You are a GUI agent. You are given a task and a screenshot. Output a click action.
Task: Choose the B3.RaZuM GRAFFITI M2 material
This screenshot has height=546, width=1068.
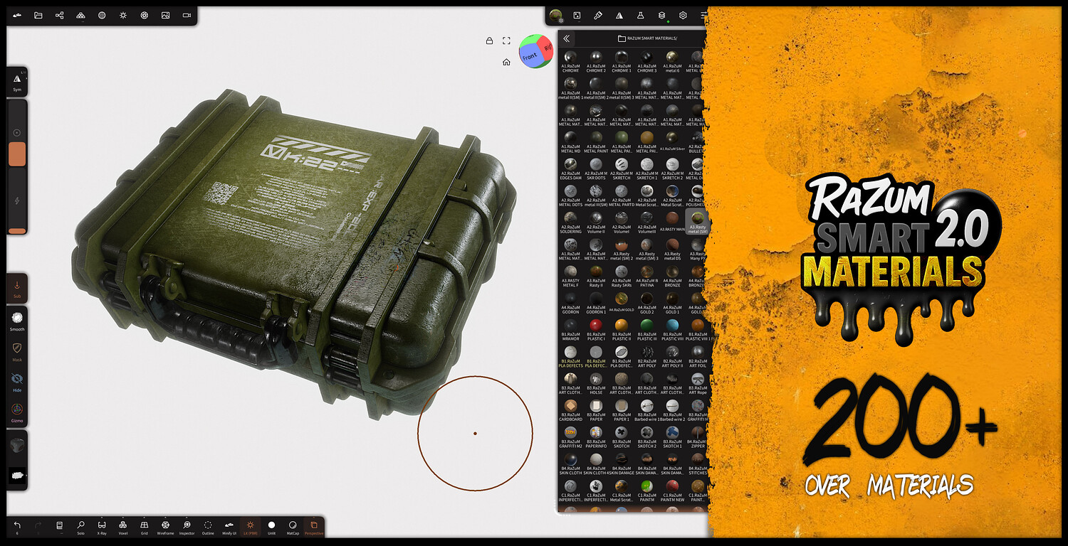[570, 437]
